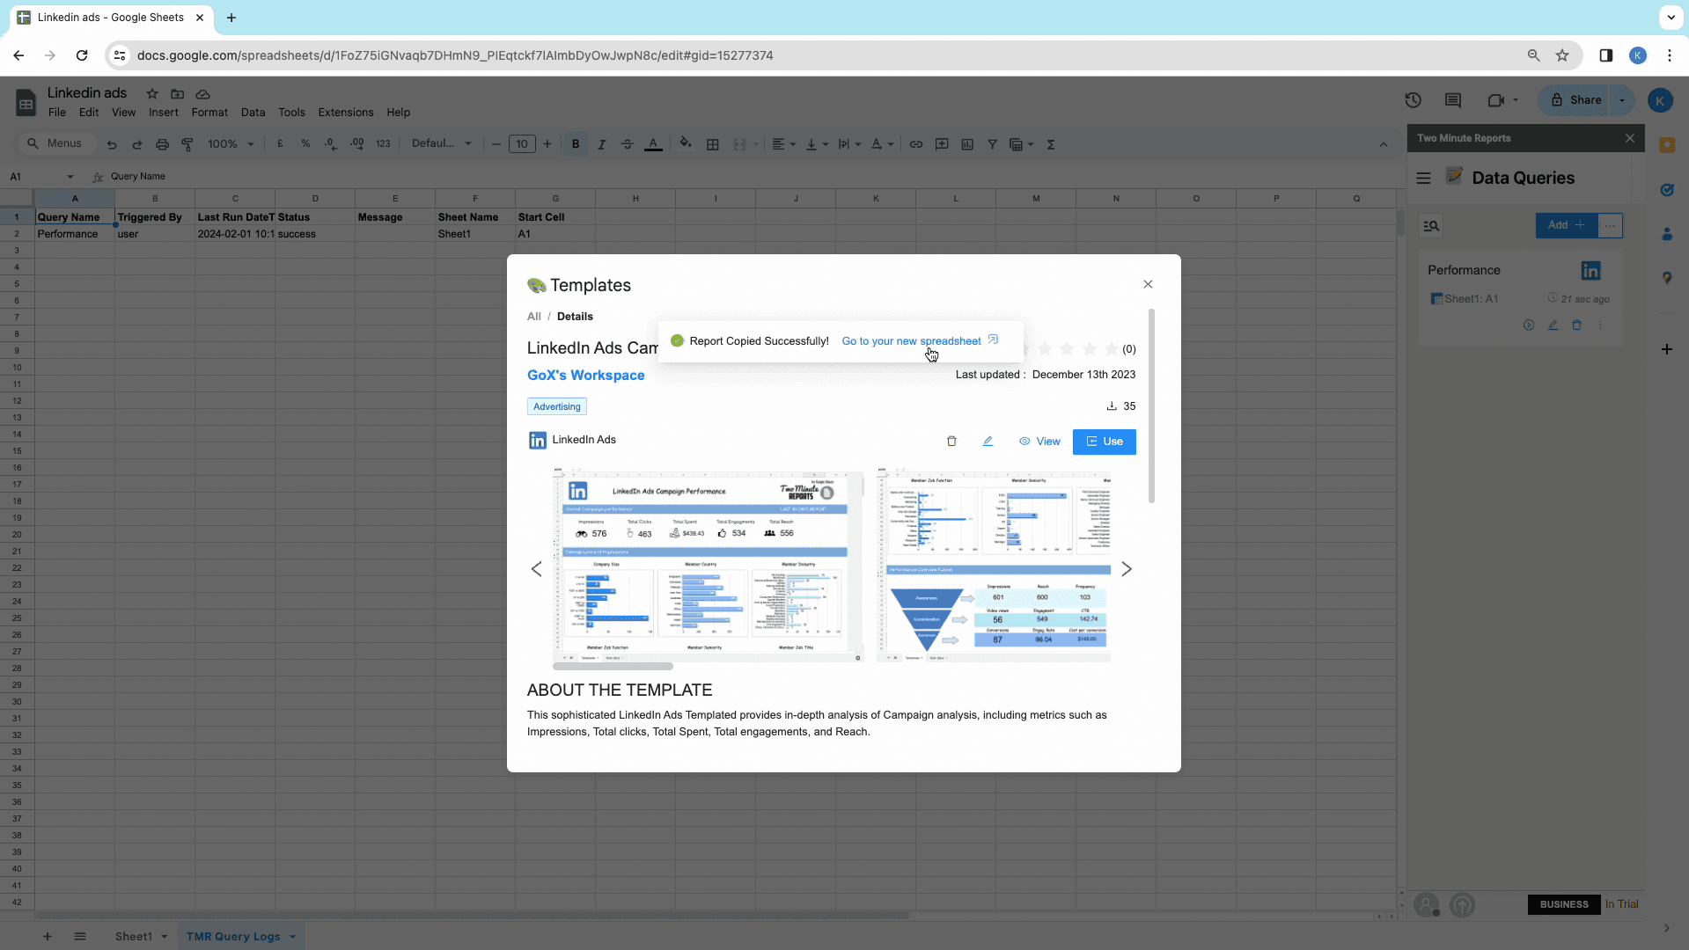Viewport: 1689px width, 950px height.
Task: Run the Performance query
Action: pyautogui.click(x=1529, y=325)
